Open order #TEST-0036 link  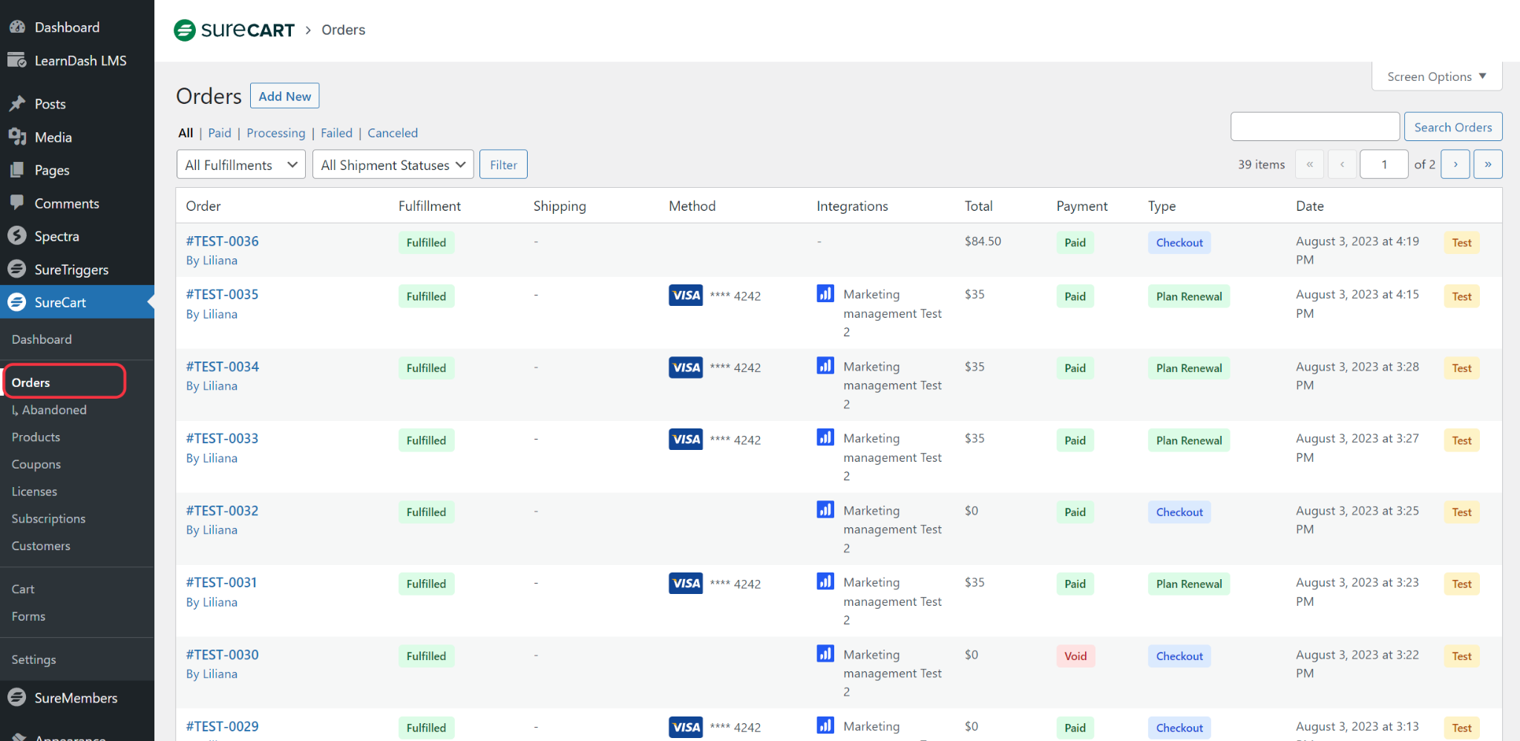[x=222, y=241]
